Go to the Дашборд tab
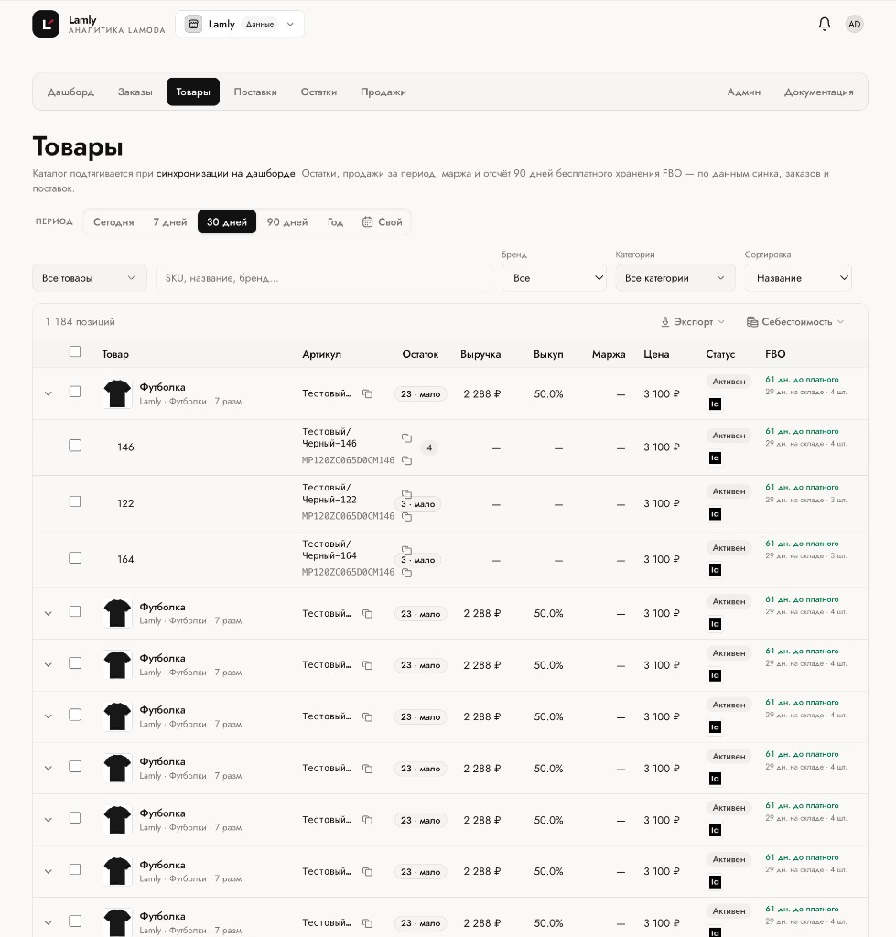The width and height of the screenshot is (896, 937). click(x=70, y=92)
